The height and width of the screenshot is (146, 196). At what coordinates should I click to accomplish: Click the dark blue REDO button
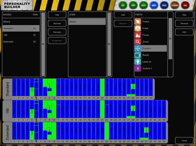click(x=164, y=5)
